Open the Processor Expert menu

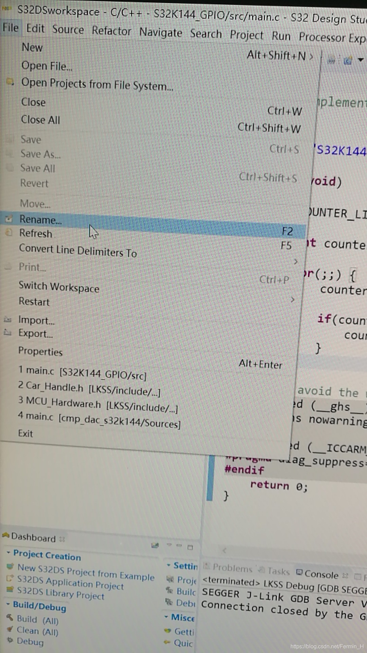pyautogui.click(x=332, y=37)
